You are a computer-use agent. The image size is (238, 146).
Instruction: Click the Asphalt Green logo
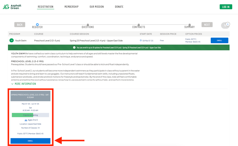(12, 7)
